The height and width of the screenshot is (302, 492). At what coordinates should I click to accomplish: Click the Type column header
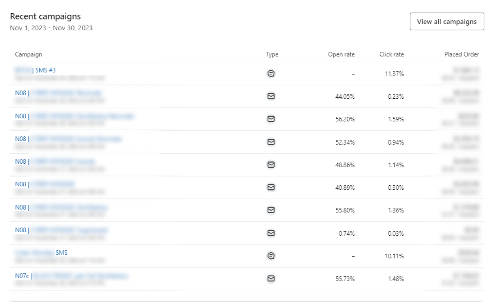click(272, 54)
